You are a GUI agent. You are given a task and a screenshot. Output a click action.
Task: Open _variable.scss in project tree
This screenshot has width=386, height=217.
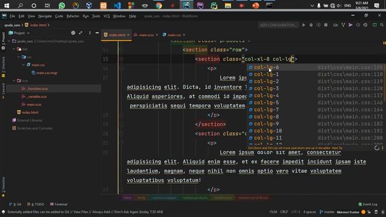(36, 96)
